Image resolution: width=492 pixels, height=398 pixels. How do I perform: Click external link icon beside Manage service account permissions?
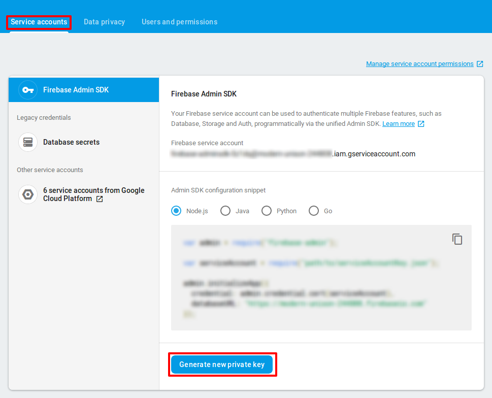click(480, 64)
